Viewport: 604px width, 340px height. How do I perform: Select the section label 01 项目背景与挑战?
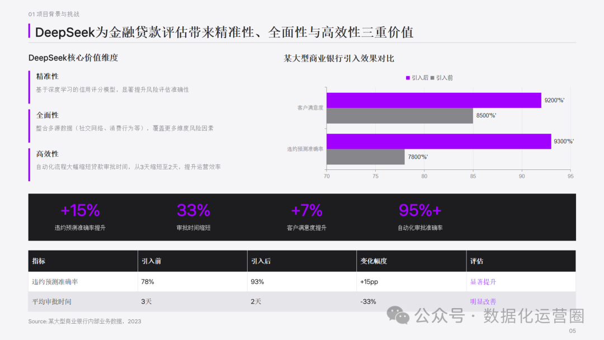[x=54, y=14]
